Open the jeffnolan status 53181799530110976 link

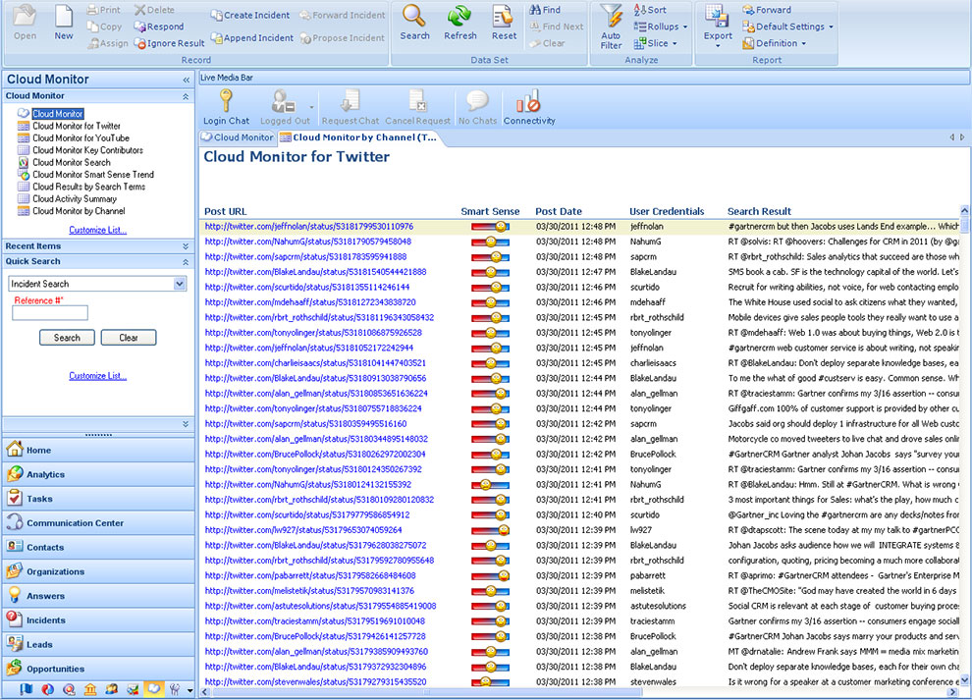point(308,227)
